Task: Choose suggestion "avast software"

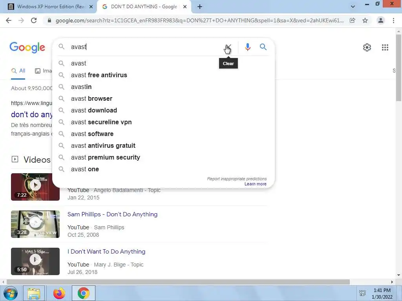Action: pyautogui.click(x=163, y=134)
